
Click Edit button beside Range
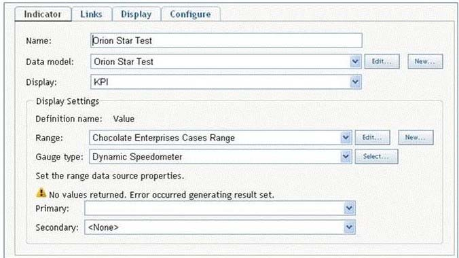tap(372, 138)
